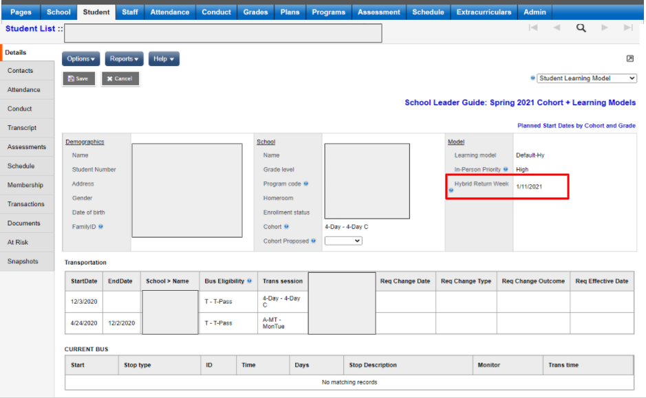Click help icon next to Cohort Proposed
This screenshot has height=398, width=646.
pyautogui.click(x=314, y=241)
